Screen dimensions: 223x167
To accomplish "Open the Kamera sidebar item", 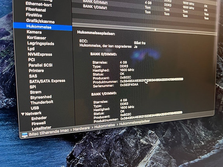I will tap(34, 32).
